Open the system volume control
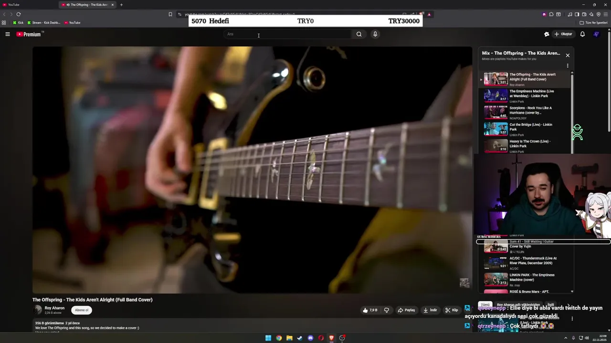This screenshot has width=611, height=343. [x=587, y=338]
